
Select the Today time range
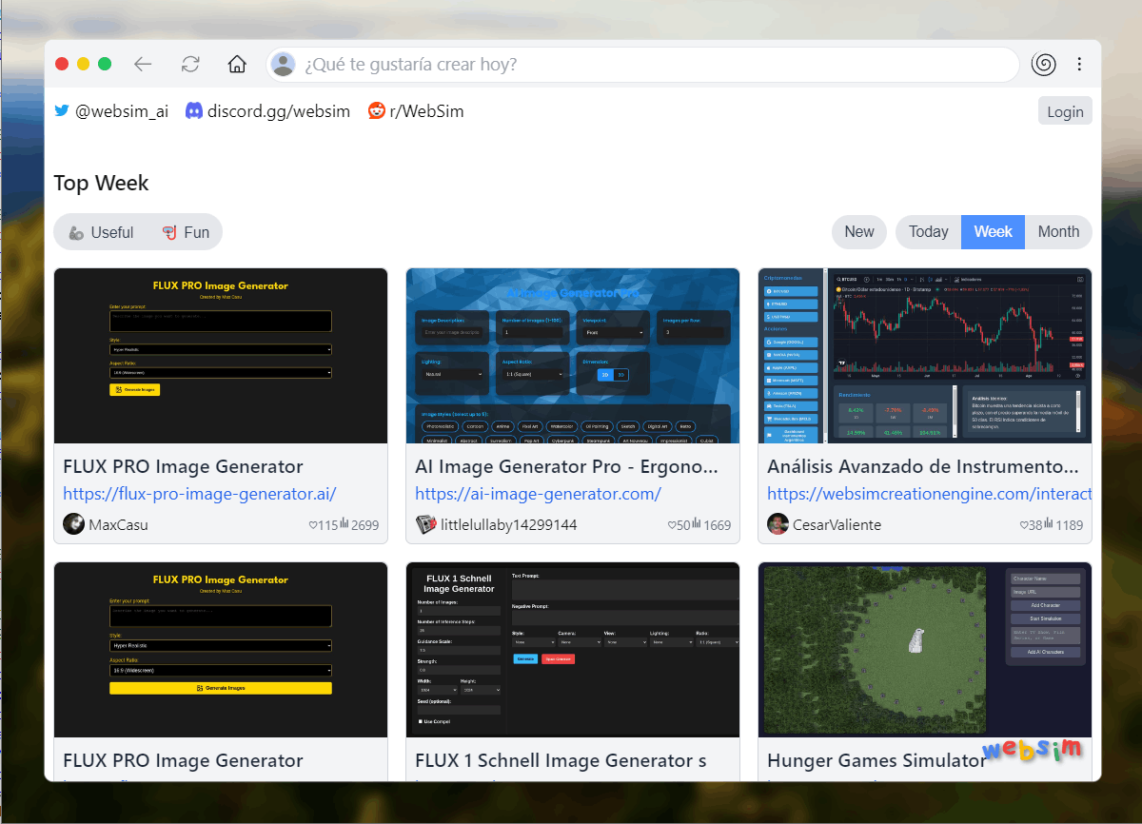point(929,232)
